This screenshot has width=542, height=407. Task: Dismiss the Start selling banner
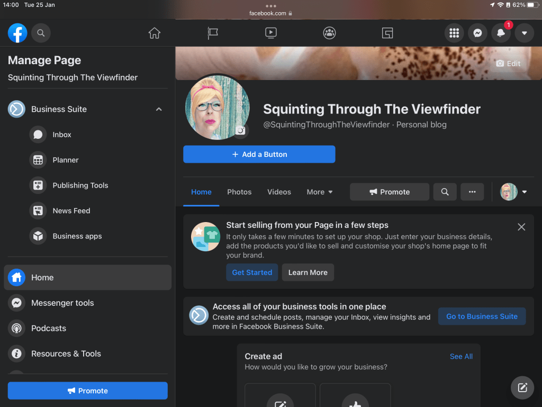tap(521, 227)
